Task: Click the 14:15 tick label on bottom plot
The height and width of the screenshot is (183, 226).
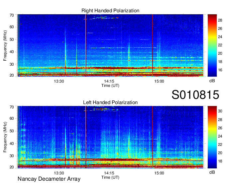Action: click(109, 173)
